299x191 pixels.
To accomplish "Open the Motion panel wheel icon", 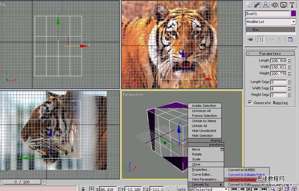I will [274, 5].
